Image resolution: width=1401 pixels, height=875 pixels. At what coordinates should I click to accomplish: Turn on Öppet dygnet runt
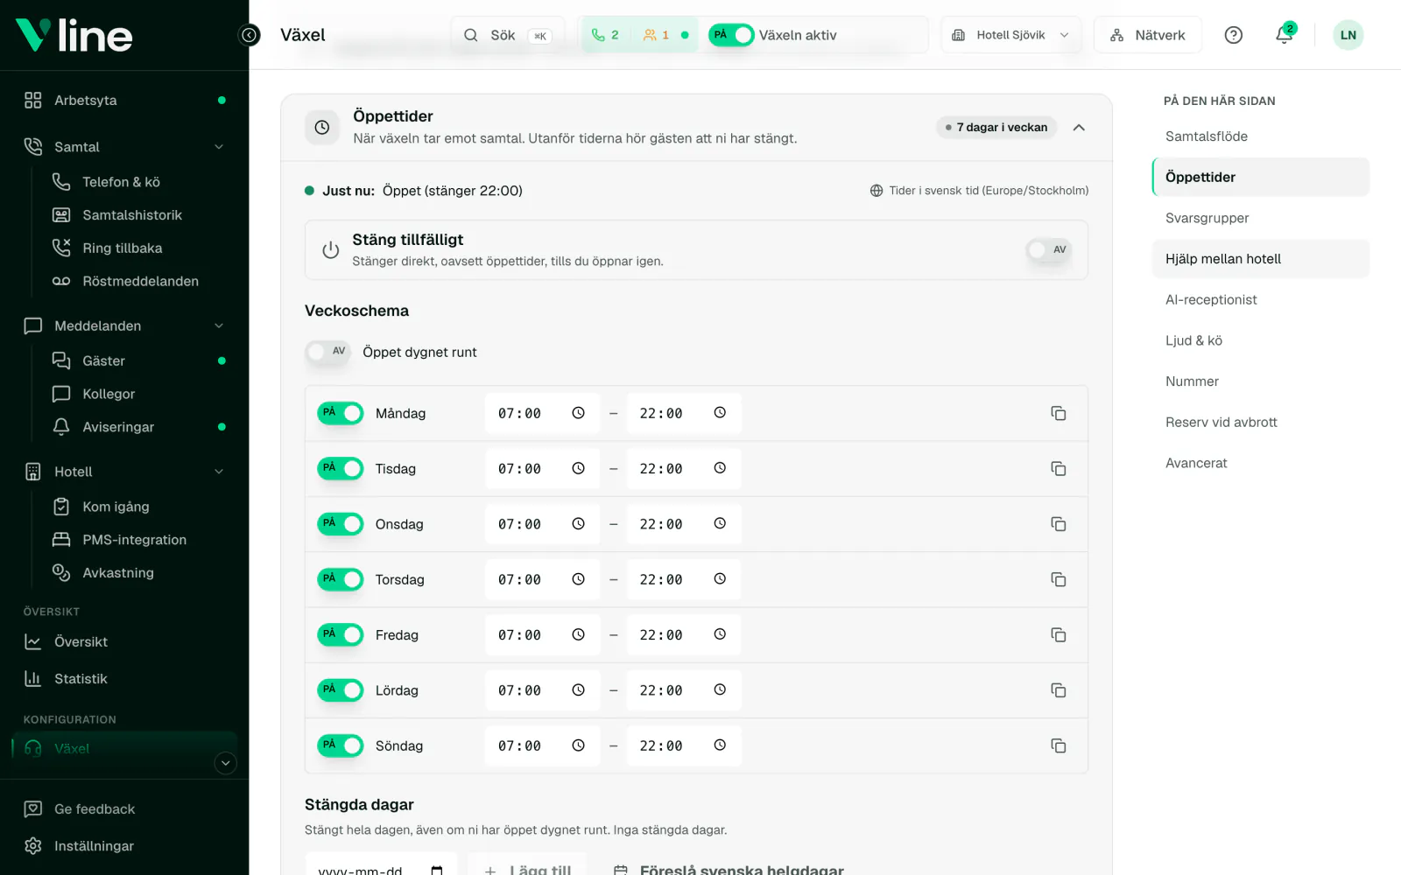click(327, 352)
